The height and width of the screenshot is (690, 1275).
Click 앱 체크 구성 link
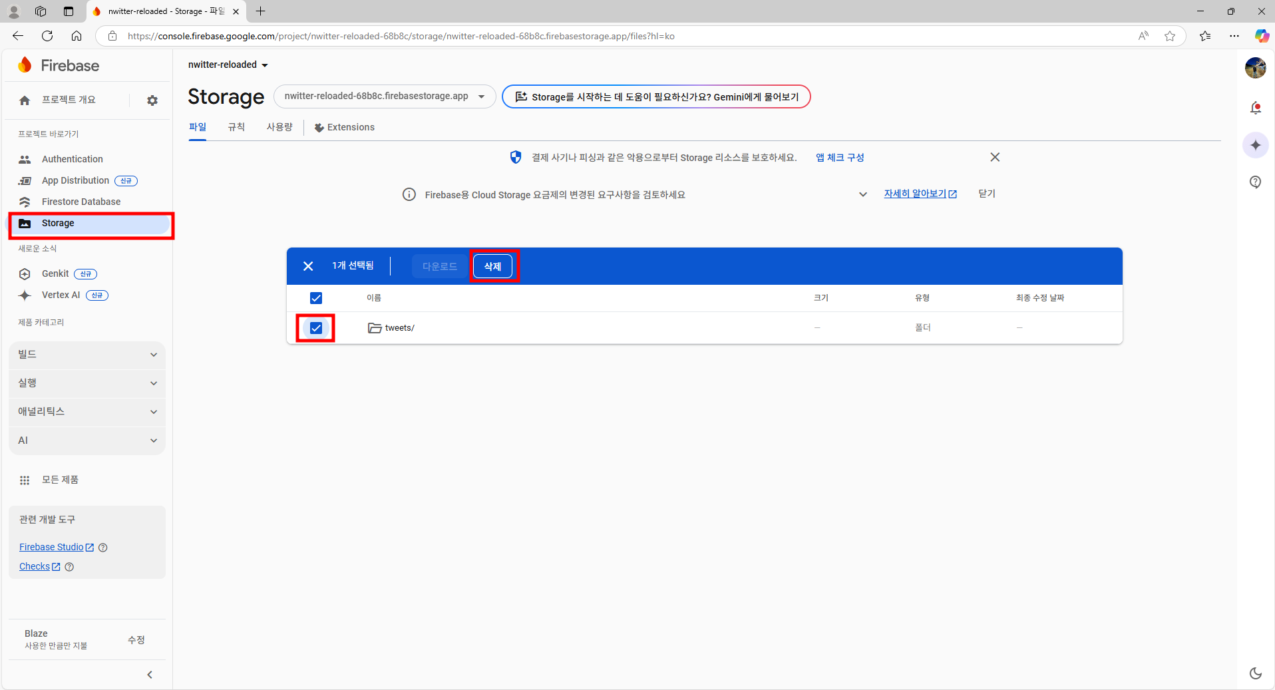pos(840,158)
